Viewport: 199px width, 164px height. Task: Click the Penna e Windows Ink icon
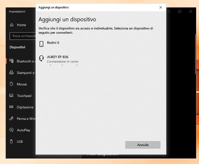click(x=11, y=118)
